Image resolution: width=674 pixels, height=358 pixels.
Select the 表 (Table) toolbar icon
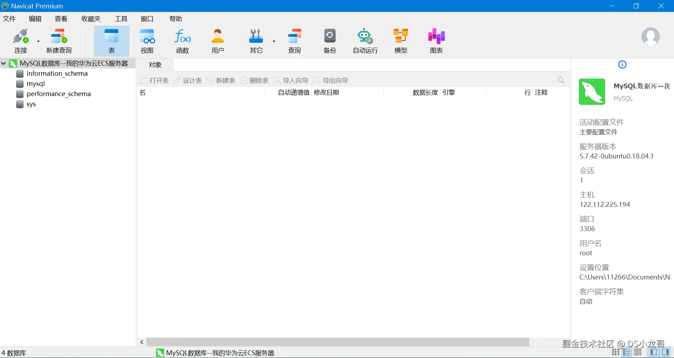coord(112,41)
